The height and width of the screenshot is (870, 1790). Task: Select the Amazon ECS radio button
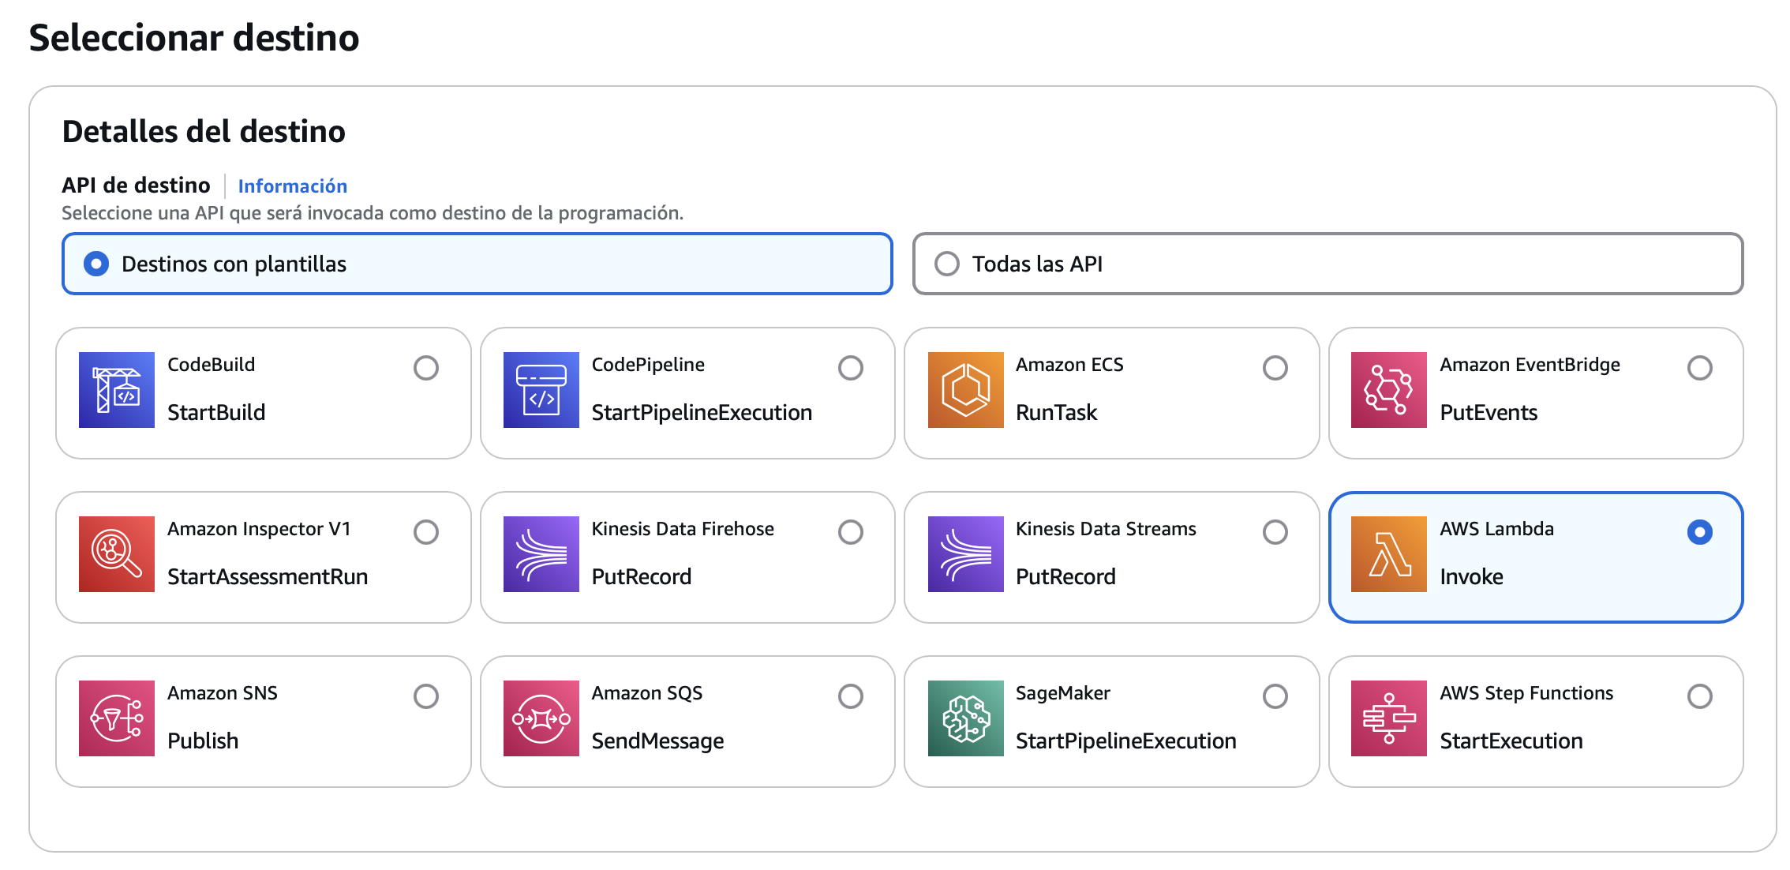[1275, 368]
